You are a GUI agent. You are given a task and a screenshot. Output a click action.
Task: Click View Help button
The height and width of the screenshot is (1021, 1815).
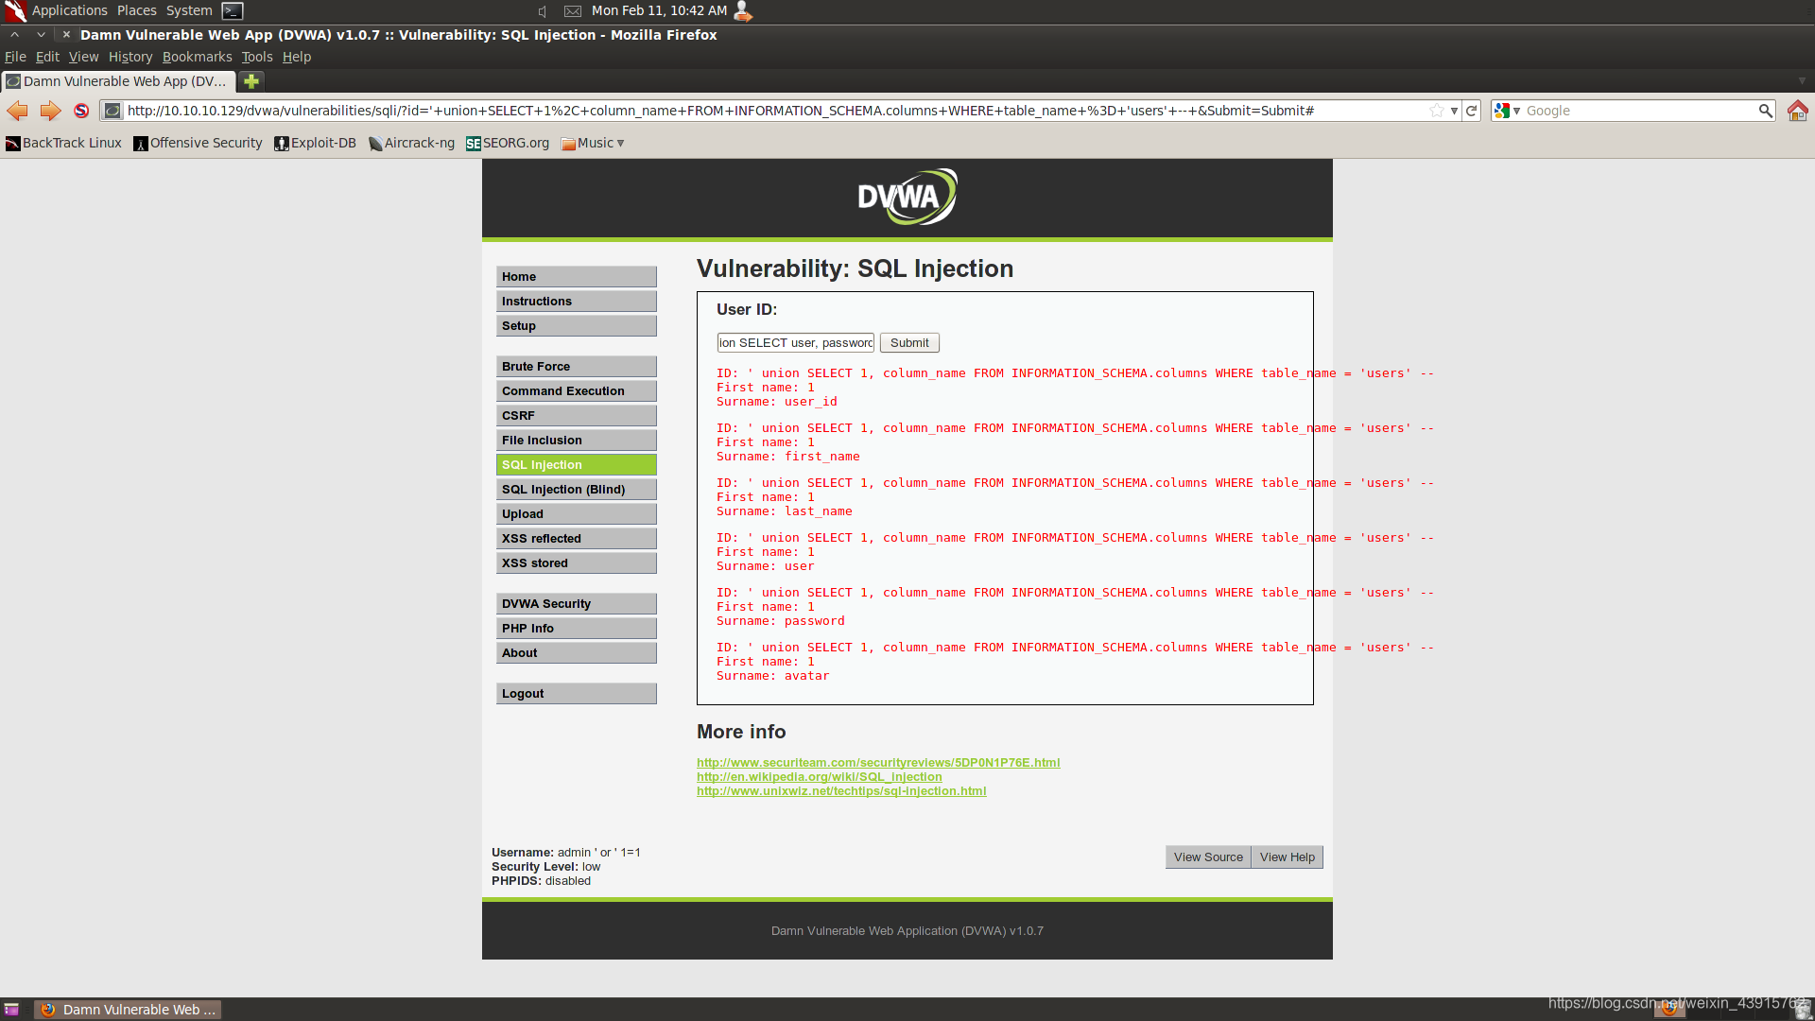click(x=1287, y=857)
